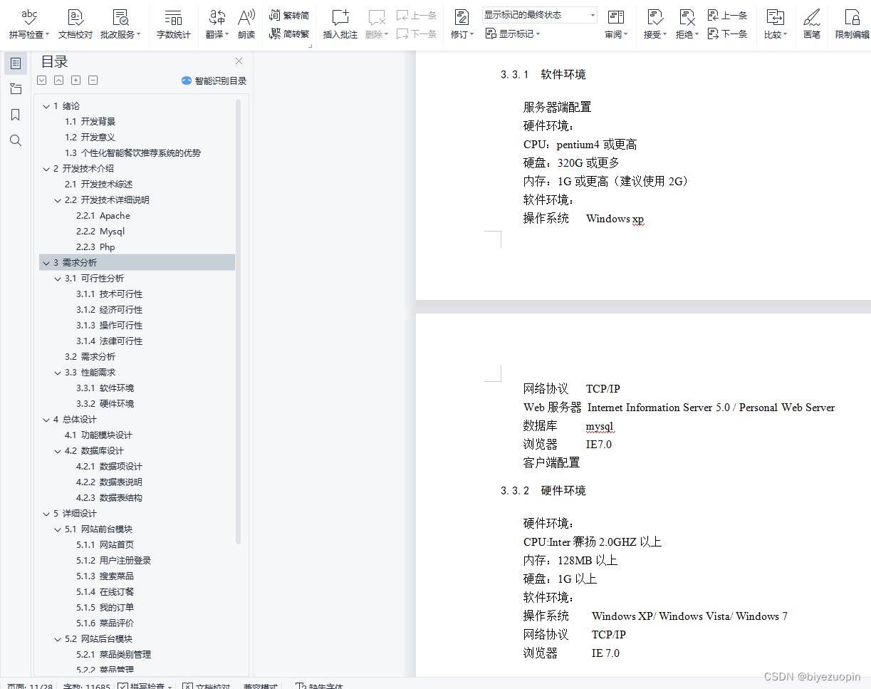Expand all headings one level in 目录
The image size is (871, 689).
(42, 81)
